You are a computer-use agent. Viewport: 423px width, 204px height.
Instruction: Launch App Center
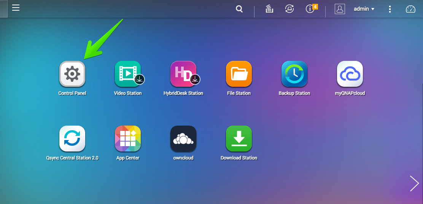tap(128, 139)
